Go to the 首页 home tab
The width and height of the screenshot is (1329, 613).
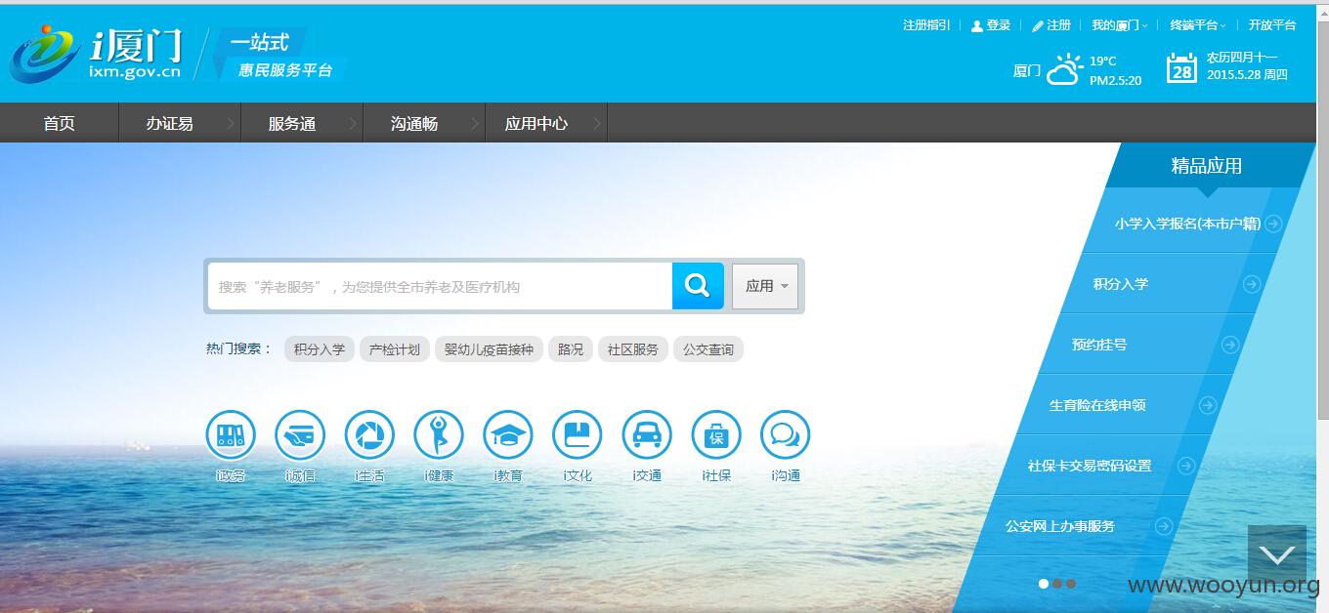pyautogui.click(x=59, y=123)
